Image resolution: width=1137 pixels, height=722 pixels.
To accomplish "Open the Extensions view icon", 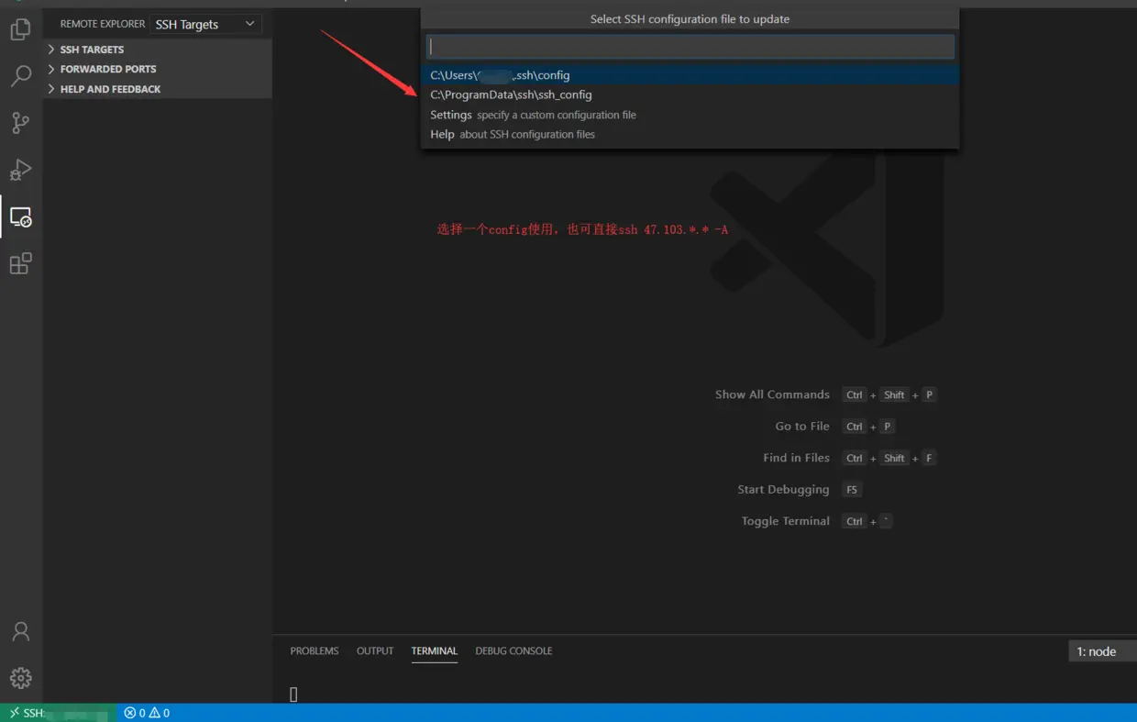I will [x=20, y=264].
